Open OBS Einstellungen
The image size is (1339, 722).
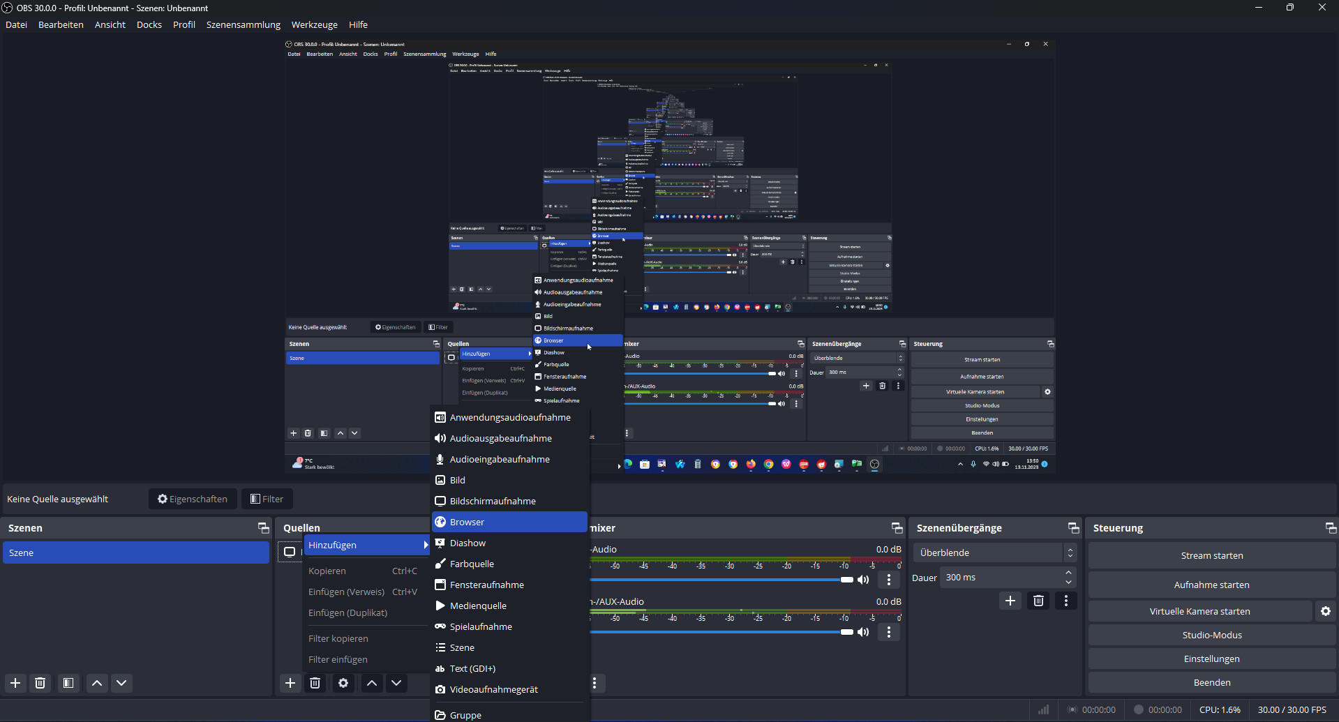pos(1211,659)
